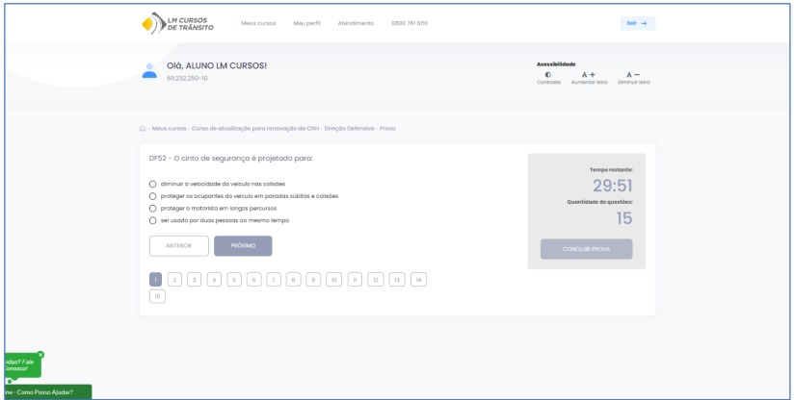Go to question 11

pyautogui.click(x=355, y=279)
